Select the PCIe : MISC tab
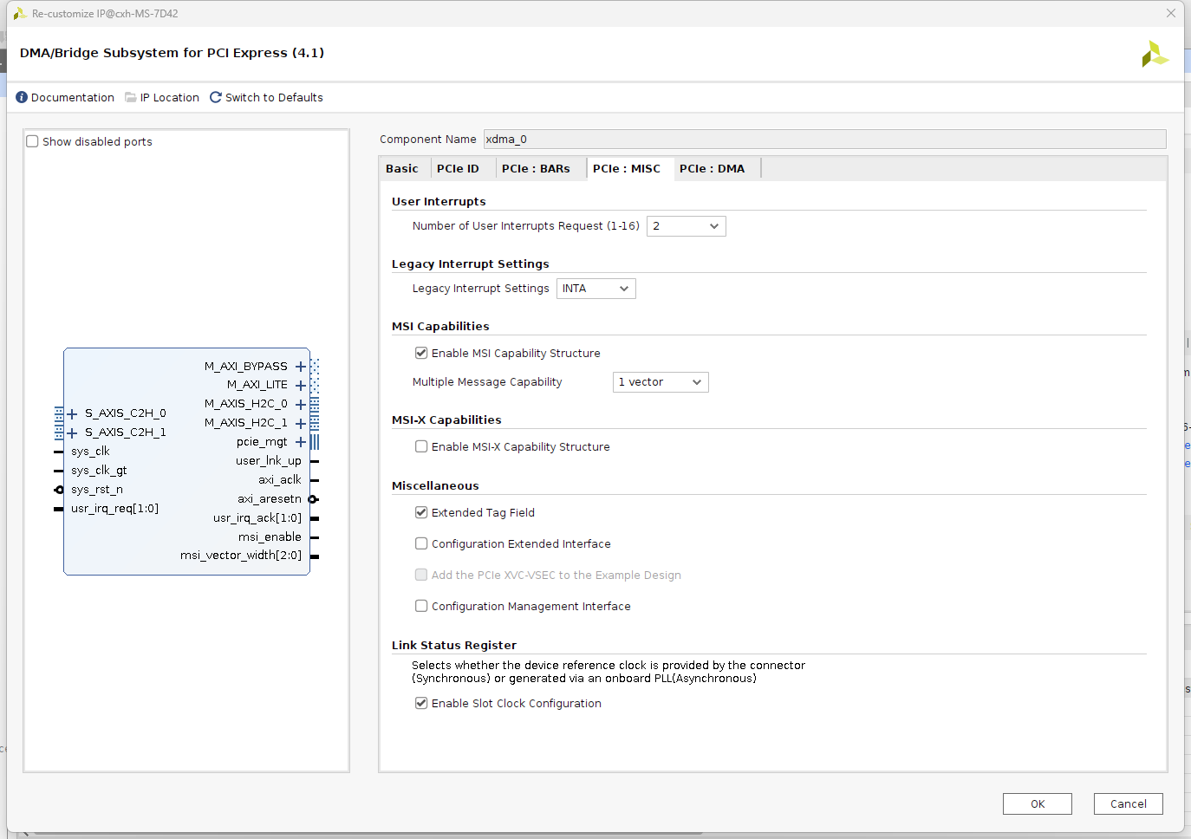The width and height of the screenshot is (1191, 839). [x=627, y=168]
